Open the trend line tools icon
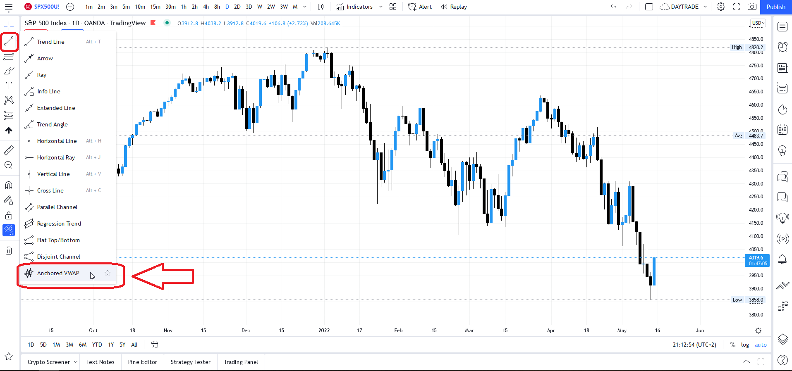Image resolution: width=792 pixels, height=371 pixels. point(9,41)
